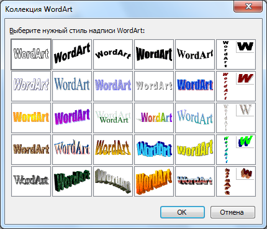This screenshot has width=267, height=229.
Task: Select the dark red vertical WordArt style
Action: [x=236, y=86]
